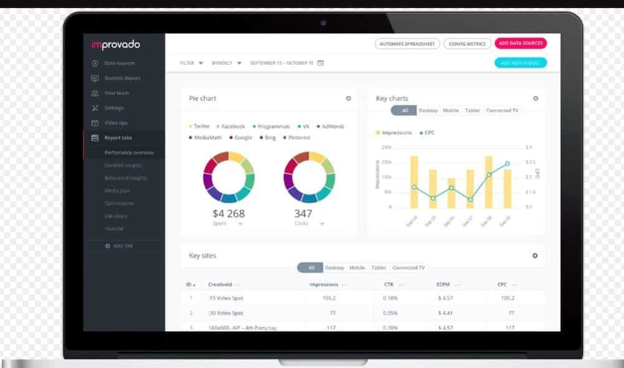The height and width of the screenshot is (368, 624).
Task: Switch Key sites segment to Mobile
Action: [357, 268]
